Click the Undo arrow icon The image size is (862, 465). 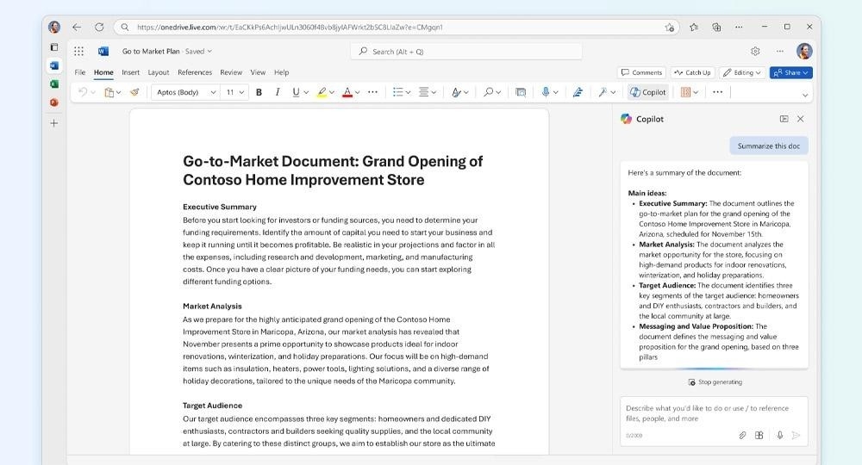(83, 92)
